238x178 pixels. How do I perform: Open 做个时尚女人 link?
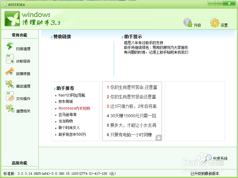pos(69,128)
